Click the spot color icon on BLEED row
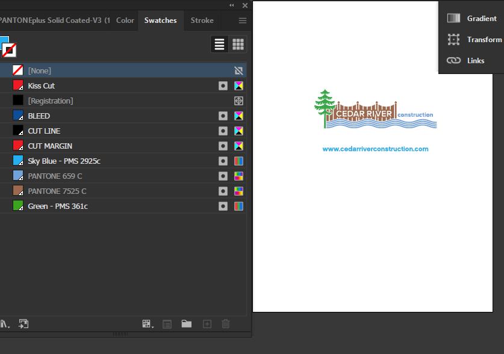 pos(223,116)
